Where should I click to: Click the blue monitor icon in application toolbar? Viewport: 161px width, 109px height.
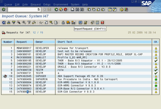[80, 22]
